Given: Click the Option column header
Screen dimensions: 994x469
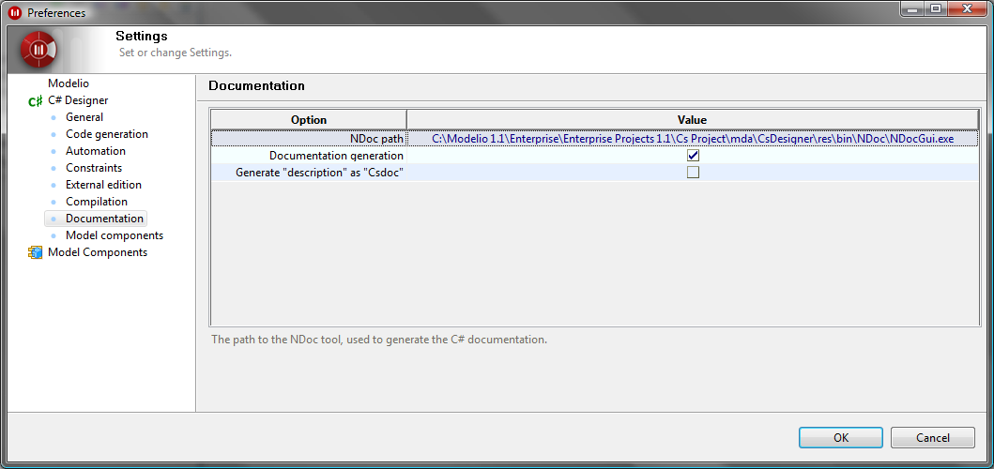Looking at the screenshot, I should click(x=309, y=120).
